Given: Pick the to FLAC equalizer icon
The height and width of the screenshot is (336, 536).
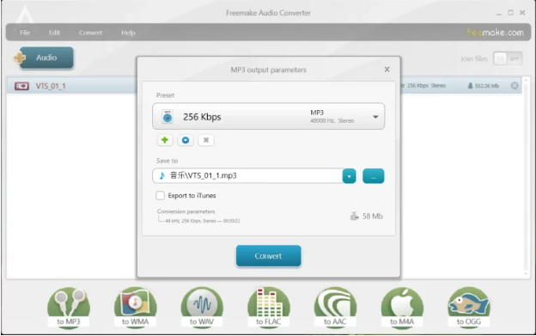Looking at the screenshot, I should 269,308.
